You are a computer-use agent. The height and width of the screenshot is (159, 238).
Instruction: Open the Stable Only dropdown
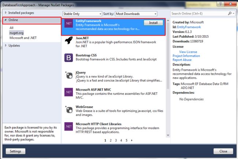pos(82,14)
